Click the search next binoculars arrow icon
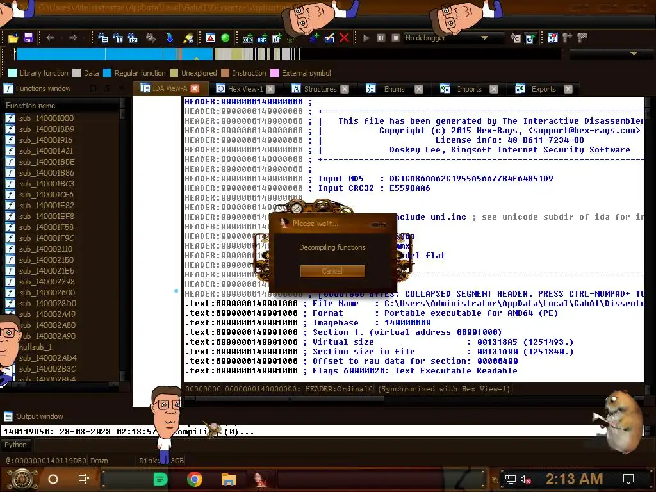This screenshot has height=492, width=656. [151, 38]
